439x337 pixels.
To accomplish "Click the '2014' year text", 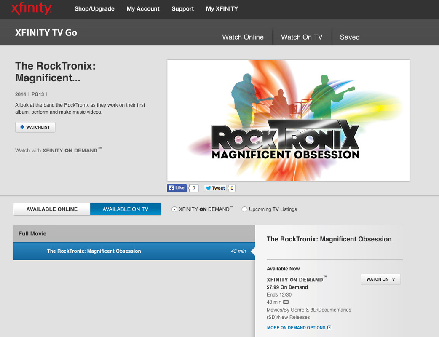I will click(21, 94).
